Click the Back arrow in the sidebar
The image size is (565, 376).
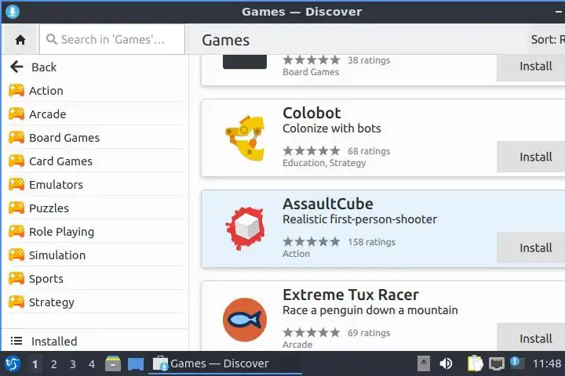click(x=16, y=67)
